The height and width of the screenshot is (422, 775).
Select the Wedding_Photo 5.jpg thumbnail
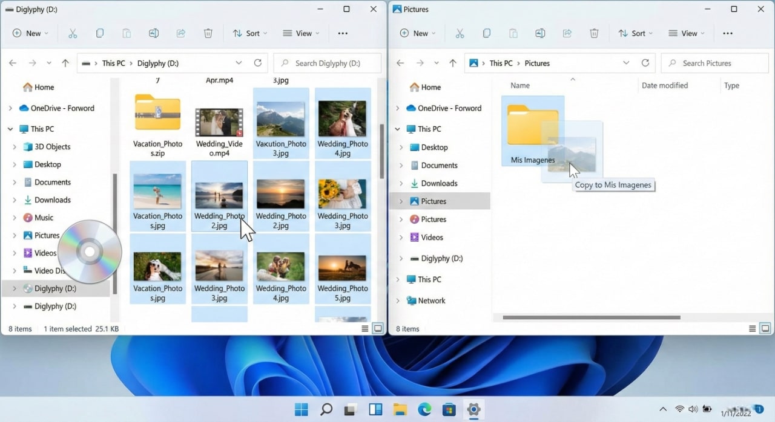(343, 268)
